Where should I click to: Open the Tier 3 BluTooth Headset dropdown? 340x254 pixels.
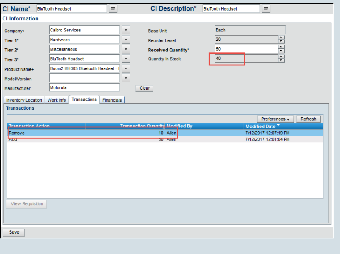pyautogui.click(x=126, y=59)
